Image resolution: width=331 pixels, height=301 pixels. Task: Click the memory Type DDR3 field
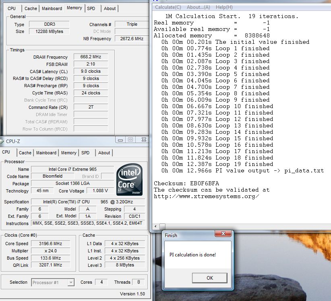tap(49, 24)
